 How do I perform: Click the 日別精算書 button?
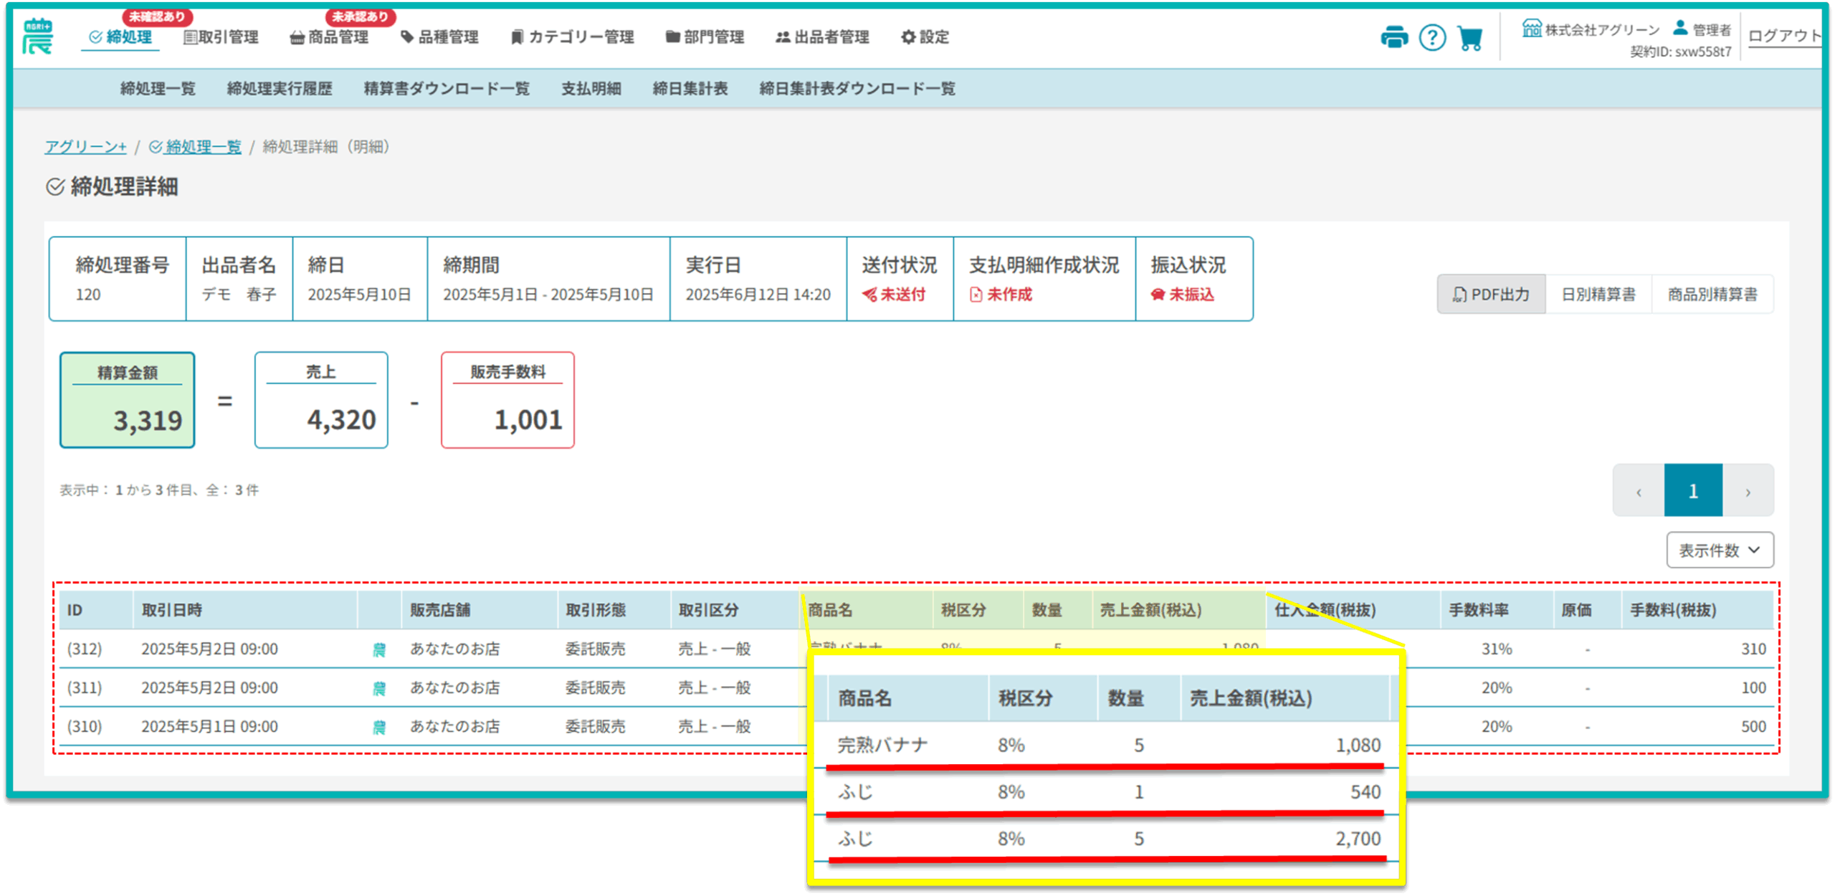[1598, 295]
